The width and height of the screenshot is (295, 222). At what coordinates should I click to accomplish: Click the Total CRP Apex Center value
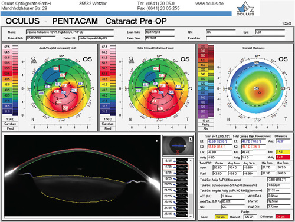(219, 168)
